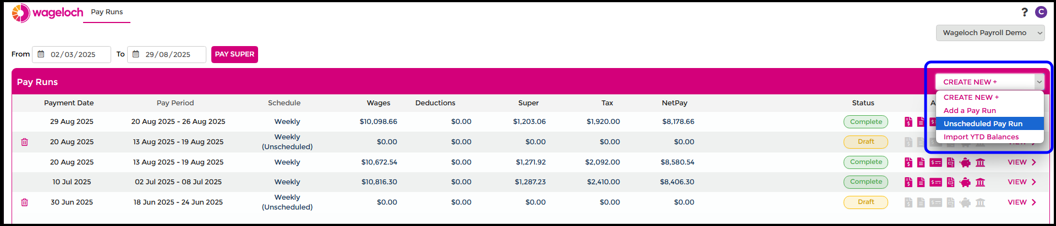
Task: Delete the 20 Aug 2025 draft pay run
Action: 25,142
